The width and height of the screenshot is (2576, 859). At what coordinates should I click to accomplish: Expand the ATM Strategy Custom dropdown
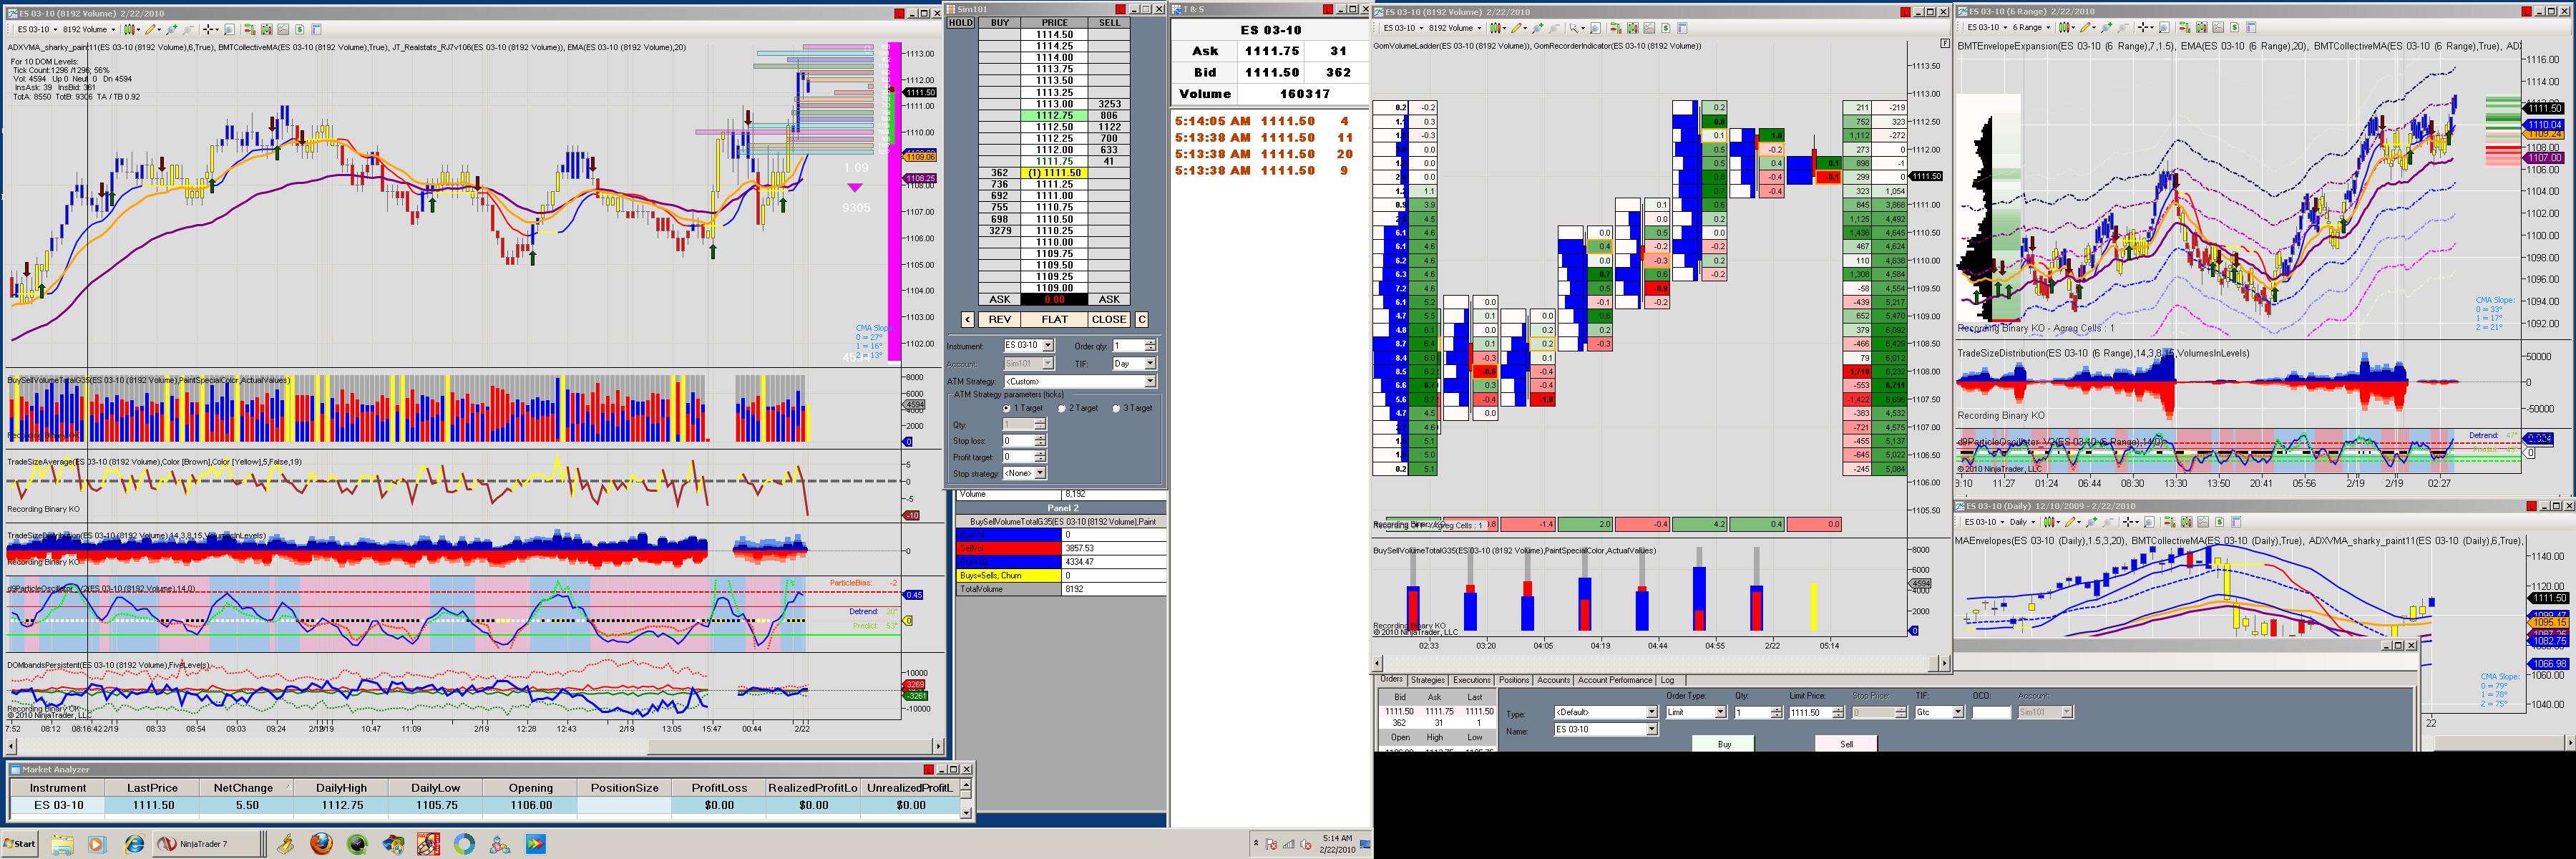coord(1149,381)
